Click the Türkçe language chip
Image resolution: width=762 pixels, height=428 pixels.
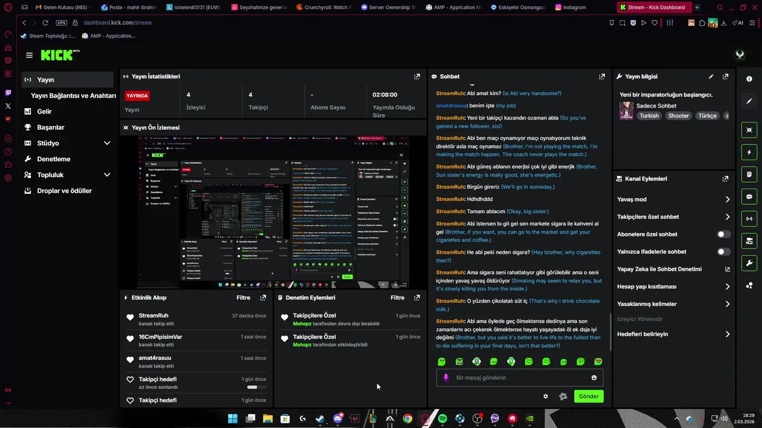(707, 116)
